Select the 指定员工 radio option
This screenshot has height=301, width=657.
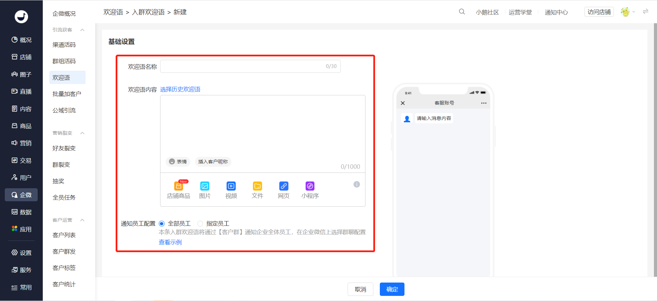200,223
